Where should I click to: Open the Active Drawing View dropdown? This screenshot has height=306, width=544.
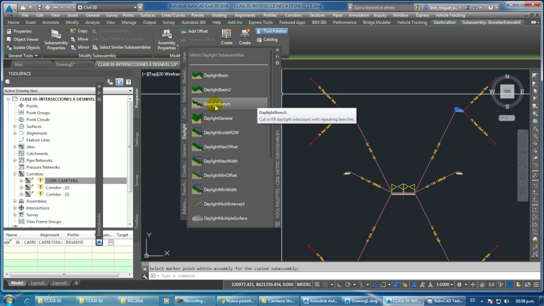[68, 91]
